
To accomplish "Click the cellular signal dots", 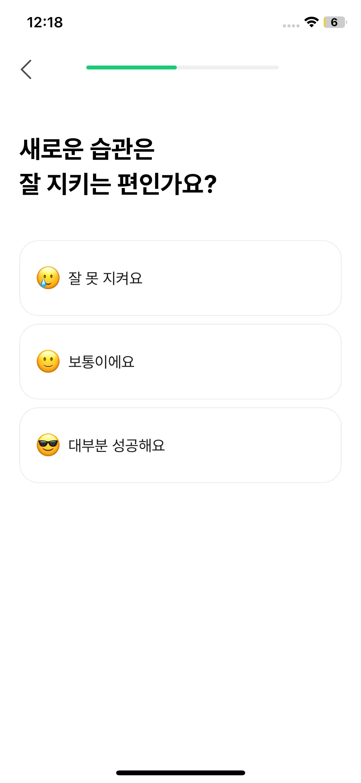I will point(291,26).
